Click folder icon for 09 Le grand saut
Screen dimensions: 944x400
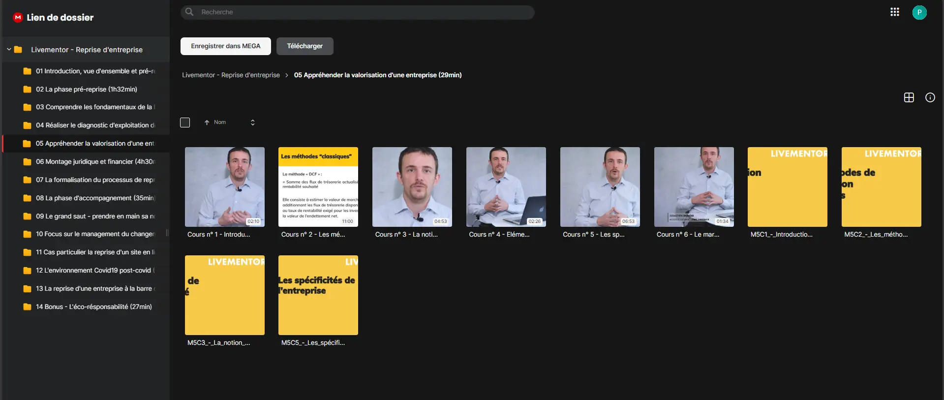28,216
